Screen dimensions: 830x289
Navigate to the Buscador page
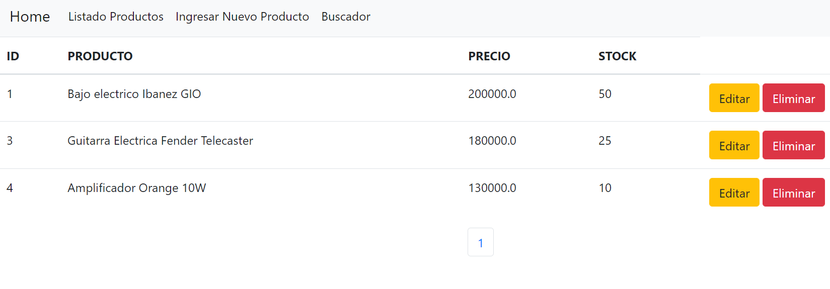point(346,17)
